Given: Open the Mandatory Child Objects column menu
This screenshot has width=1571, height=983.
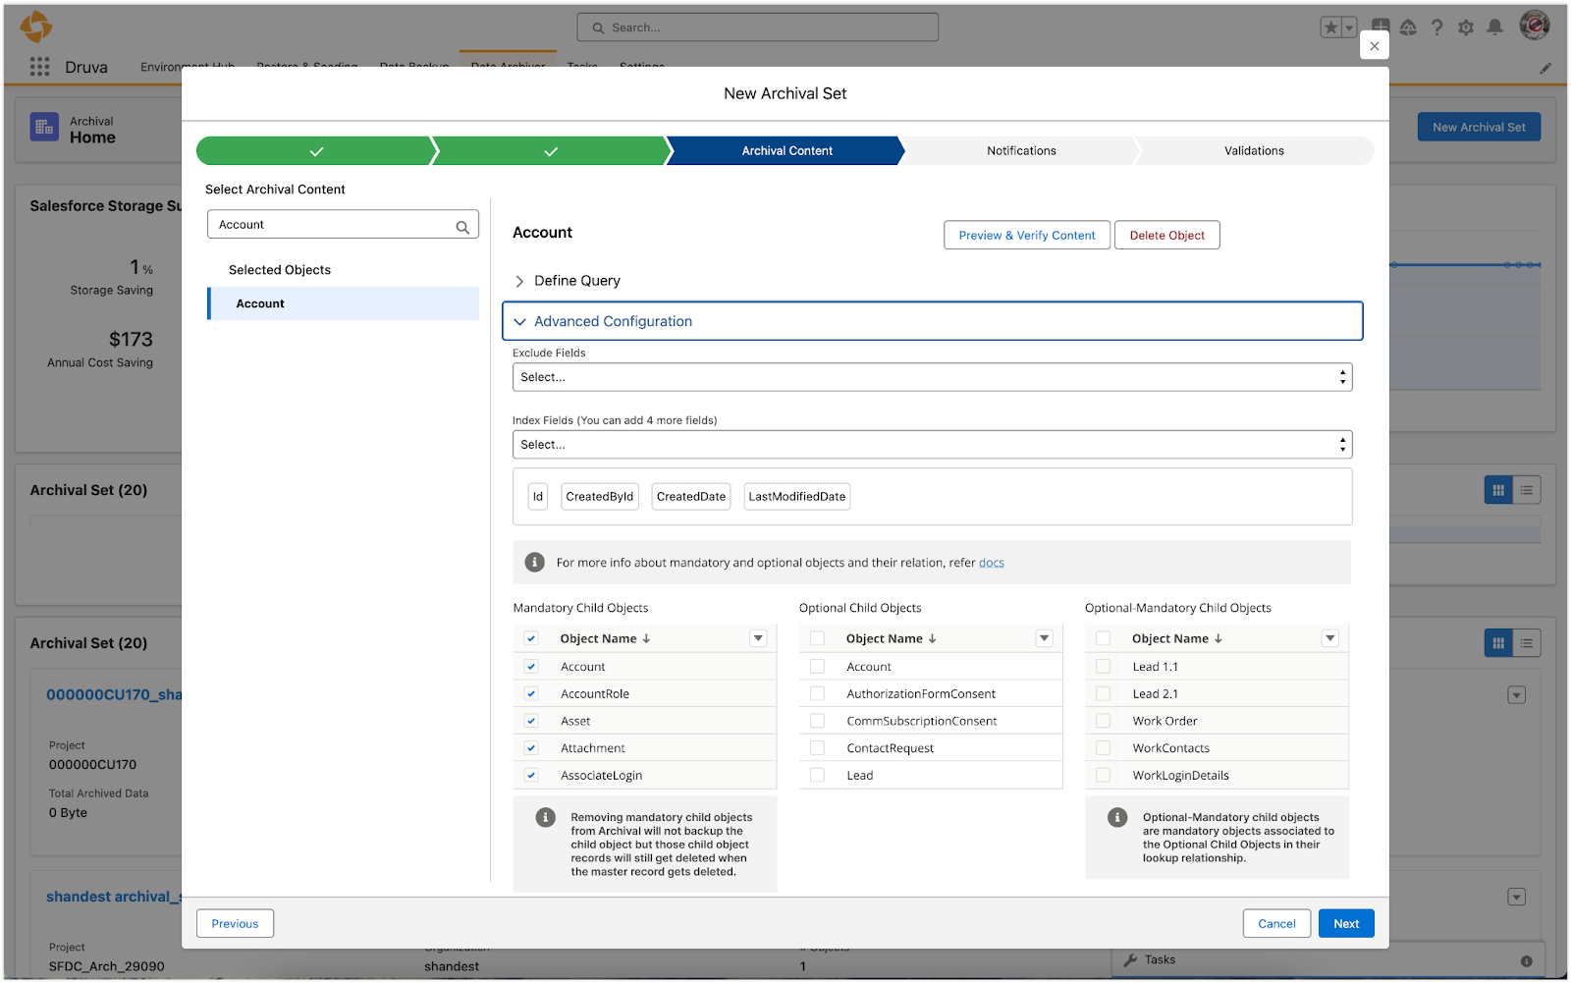Looking at the screenshot, I should pyautogui.click(x=758, y=638).
